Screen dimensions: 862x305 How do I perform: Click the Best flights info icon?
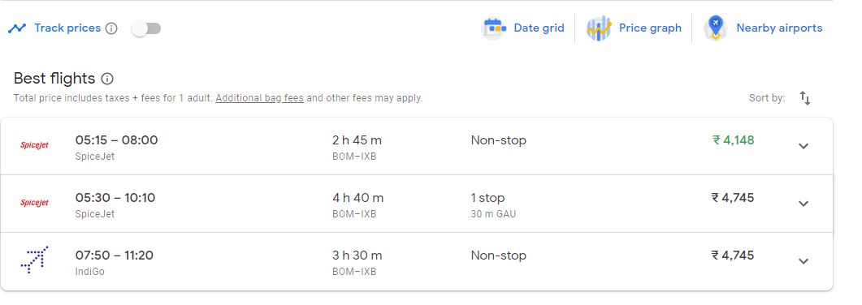click(x=107, y=79)
